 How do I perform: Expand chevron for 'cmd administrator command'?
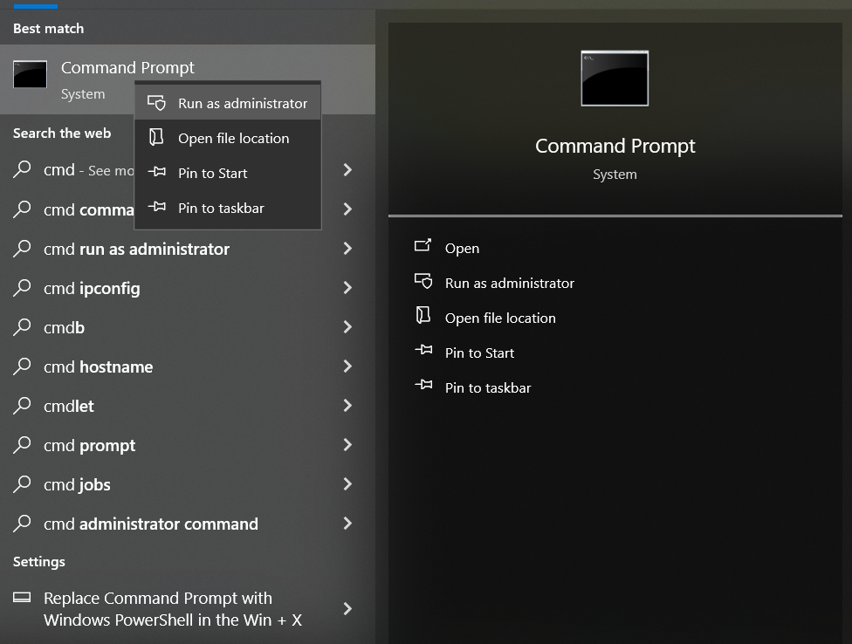pyautogui.click(x=347, y=524)
